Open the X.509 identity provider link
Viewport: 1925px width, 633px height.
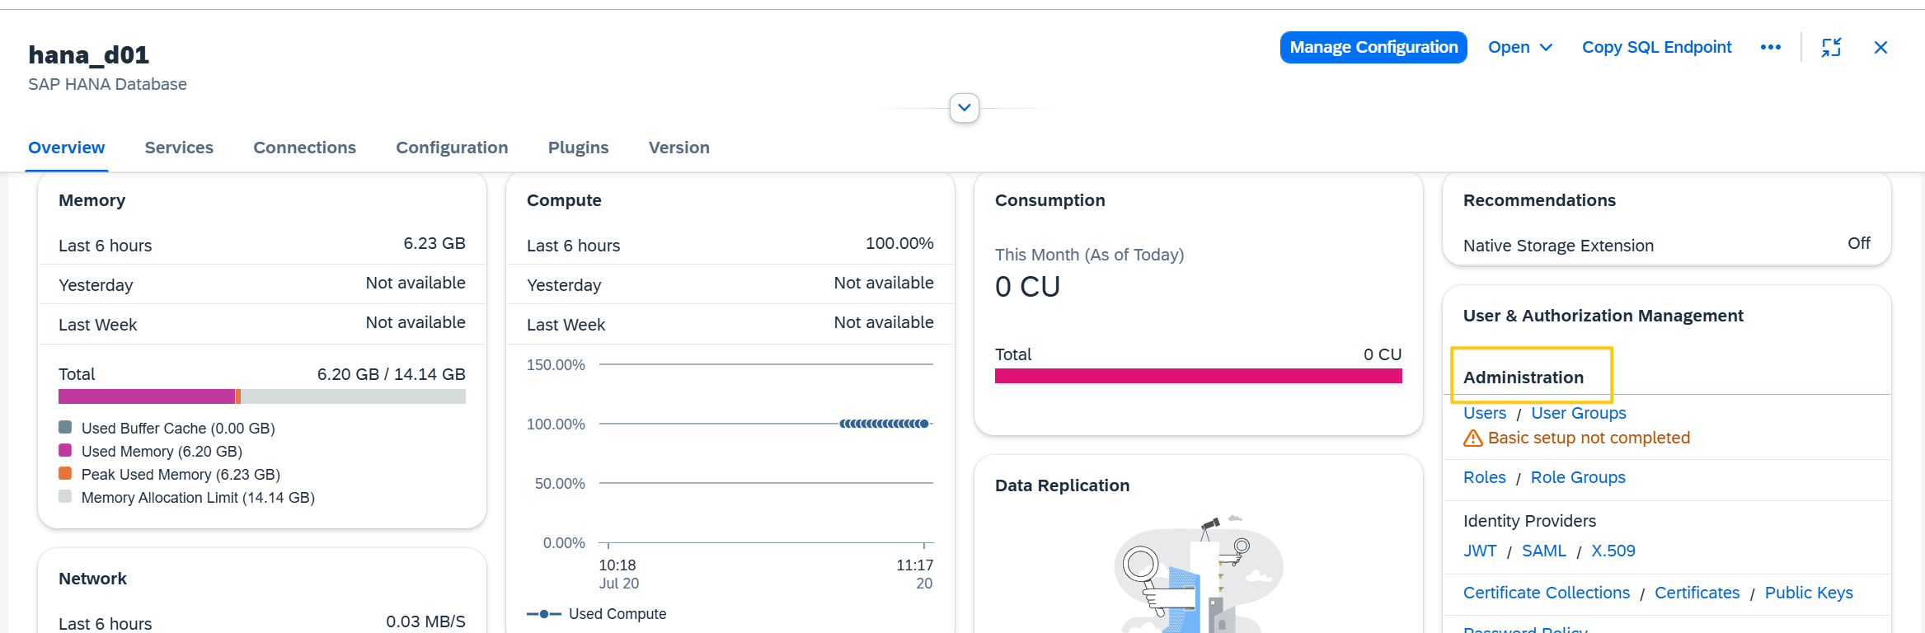pos(1613,551)
